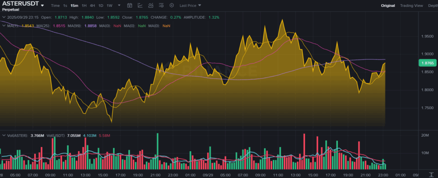Open the chart display settings icon
The width and height of the screenshot is (438, 178).
coord(161,6)
